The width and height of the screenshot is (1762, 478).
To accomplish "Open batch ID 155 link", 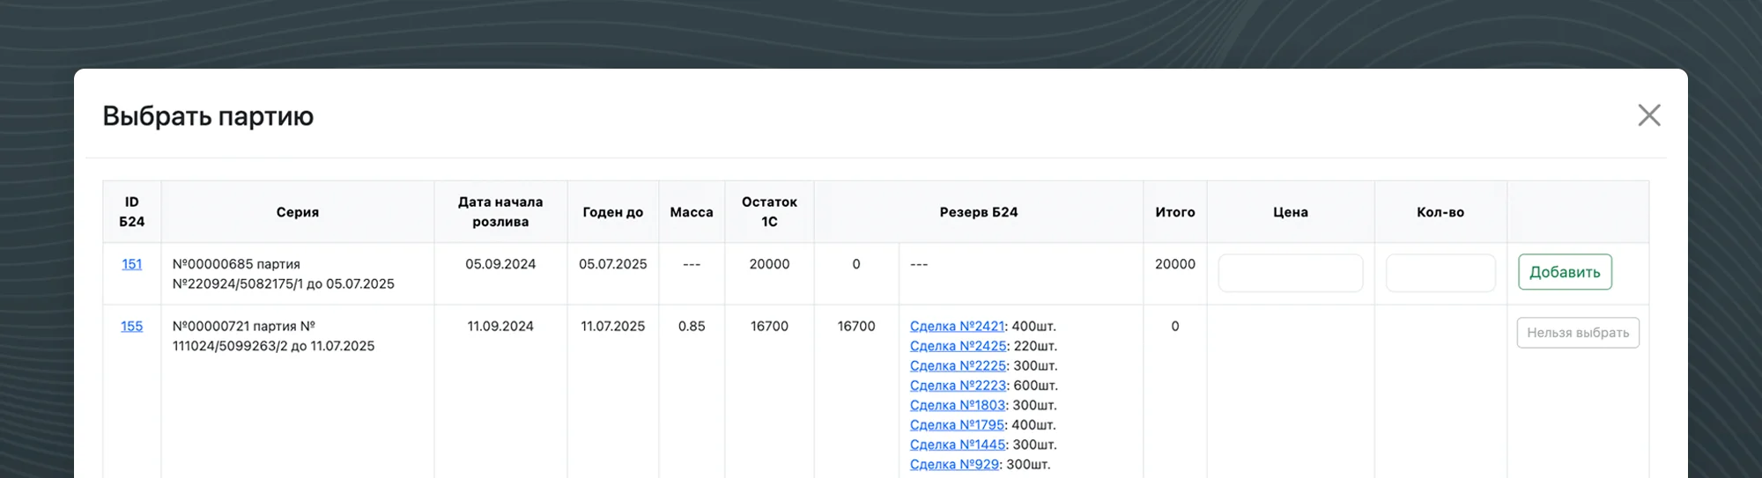I will (131, 327).
